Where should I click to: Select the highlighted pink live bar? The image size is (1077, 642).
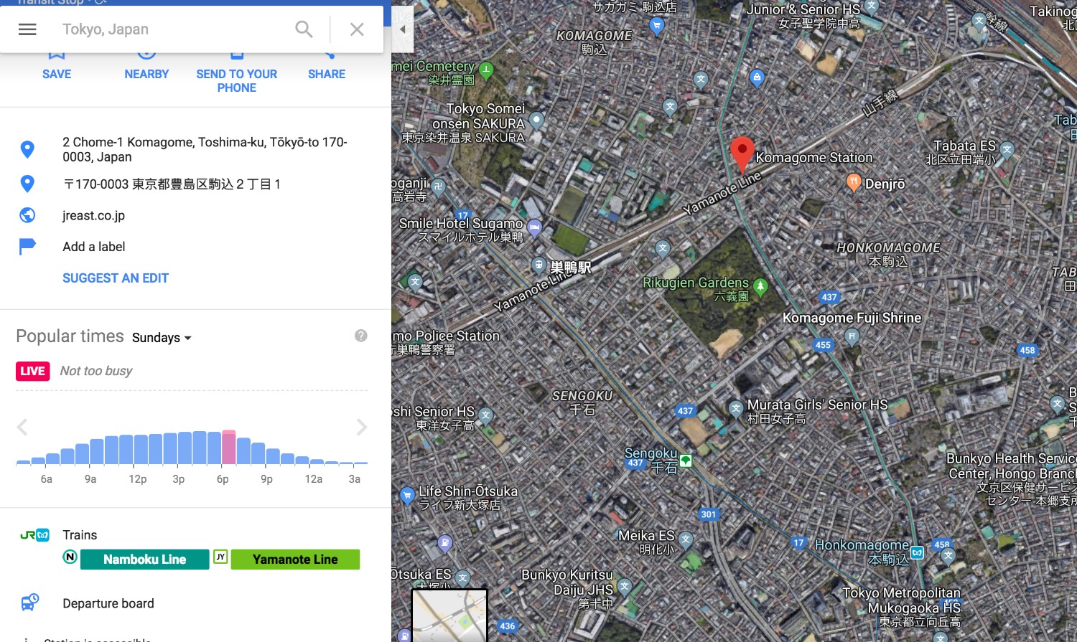pyautogui.click(x=228, y=447)
